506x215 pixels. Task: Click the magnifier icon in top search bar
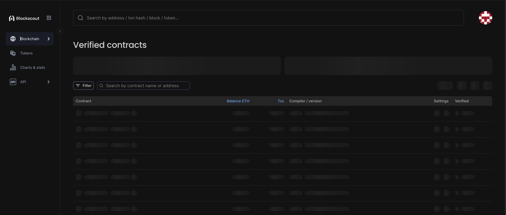click(80, 18)
